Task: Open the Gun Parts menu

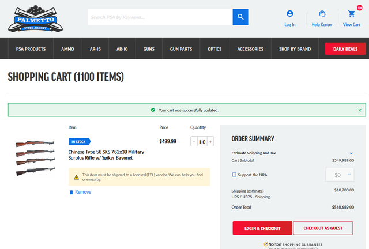Action: pos(181,49)
